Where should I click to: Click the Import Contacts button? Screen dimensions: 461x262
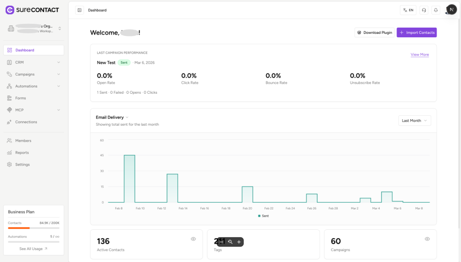[x=416, y=33]
